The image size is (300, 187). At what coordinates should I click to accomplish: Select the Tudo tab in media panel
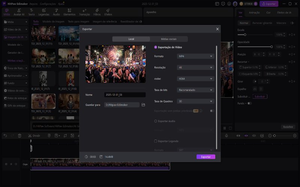pyautogui.click(x=36, y=22)
